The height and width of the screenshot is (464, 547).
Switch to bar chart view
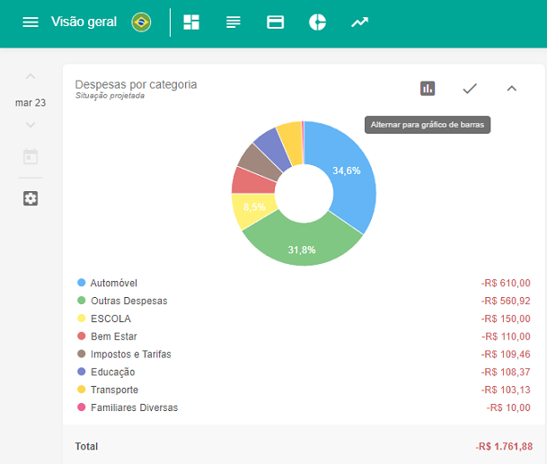click(x=428, y=88)
